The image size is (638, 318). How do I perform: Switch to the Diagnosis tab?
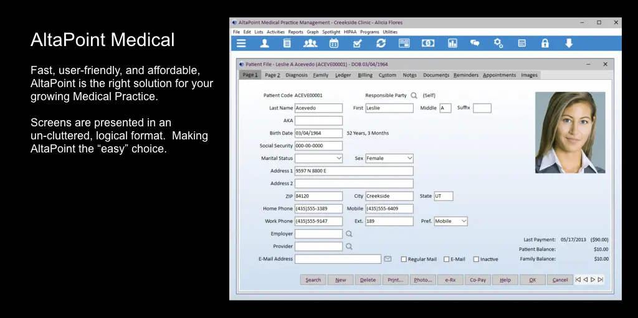(297, 75)
